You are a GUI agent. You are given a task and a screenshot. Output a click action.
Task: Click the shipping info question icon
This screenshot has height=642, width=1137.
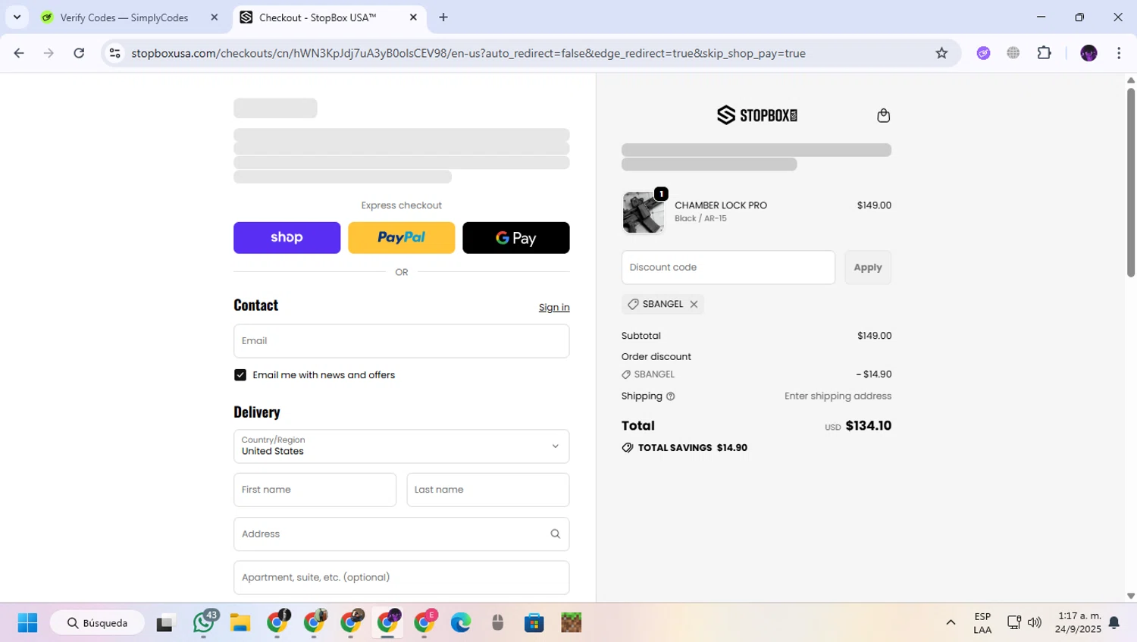[x=670, y=396]
